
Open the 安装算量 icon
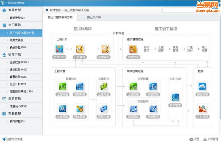click(x=62, y=108)
